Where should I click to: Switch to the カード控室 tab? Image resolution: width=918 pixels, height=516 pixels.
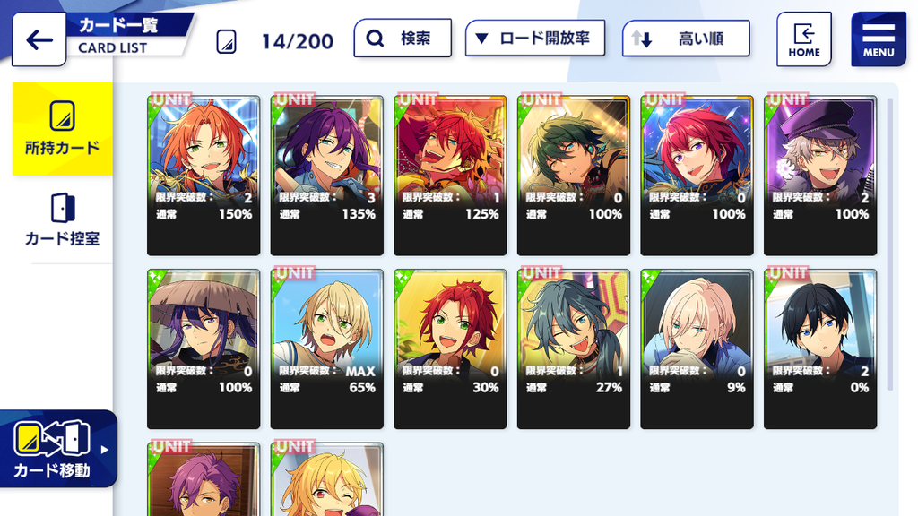click(x=63, y=219)
